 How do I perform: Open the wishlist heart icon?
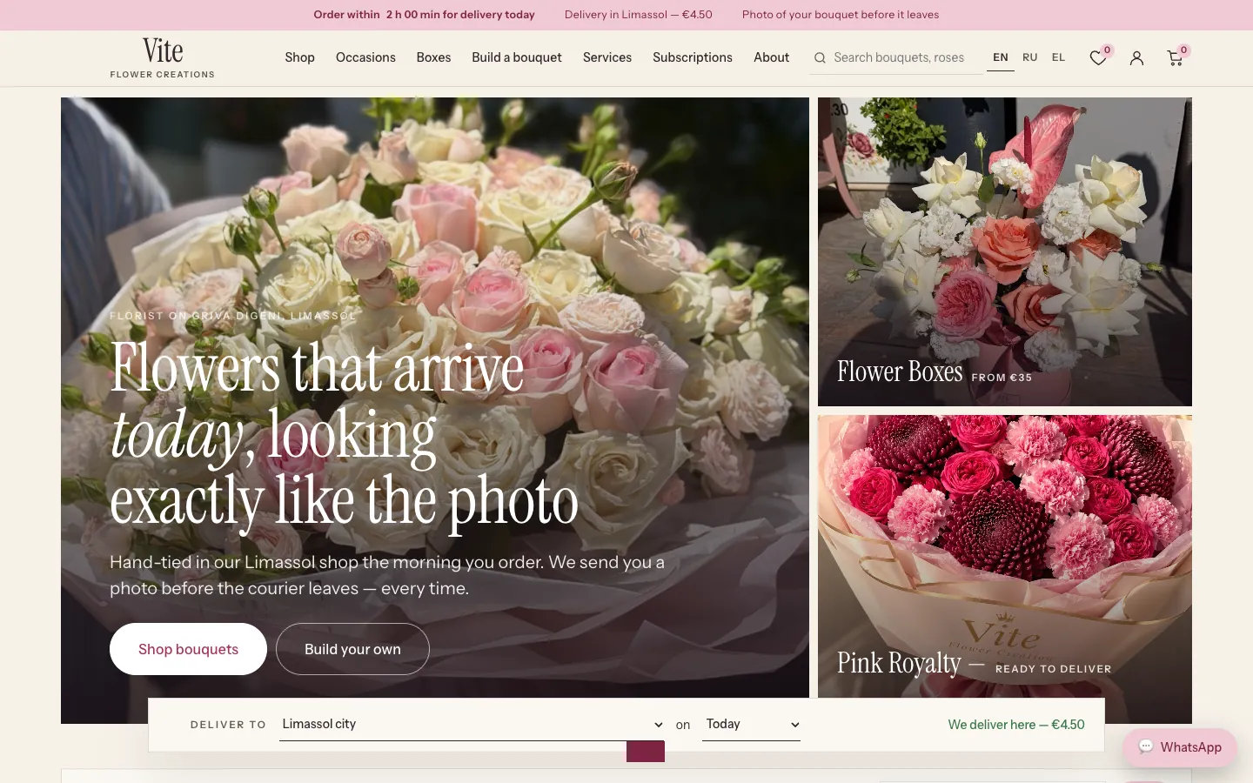coord(1098,57)
